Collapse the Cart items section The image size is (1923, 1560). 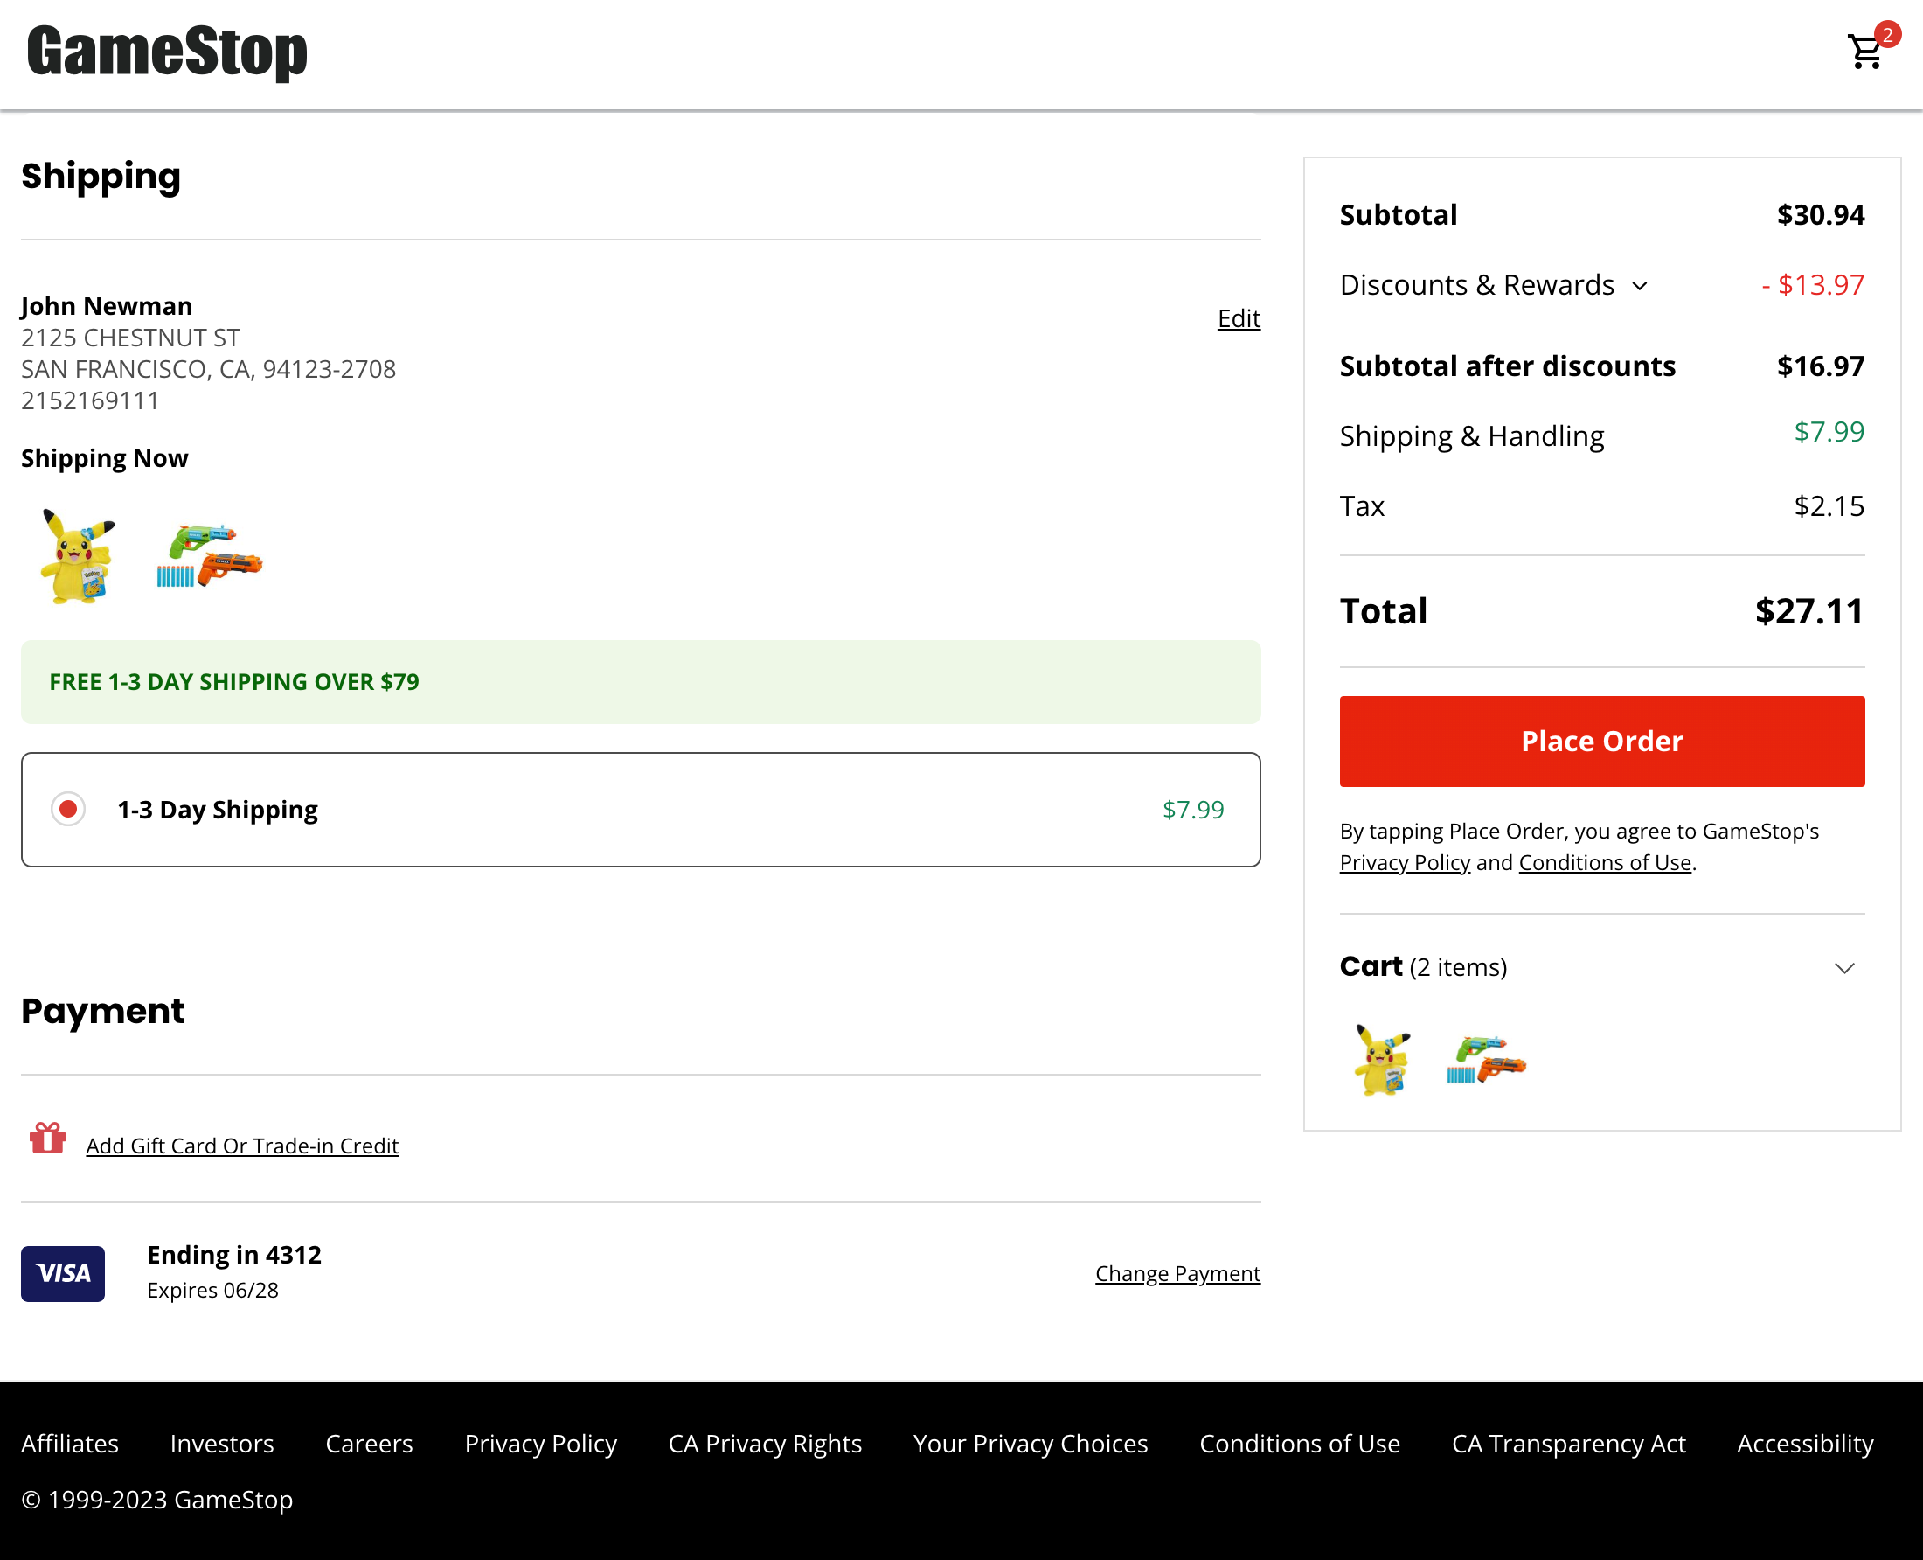tap(1845, 968)
